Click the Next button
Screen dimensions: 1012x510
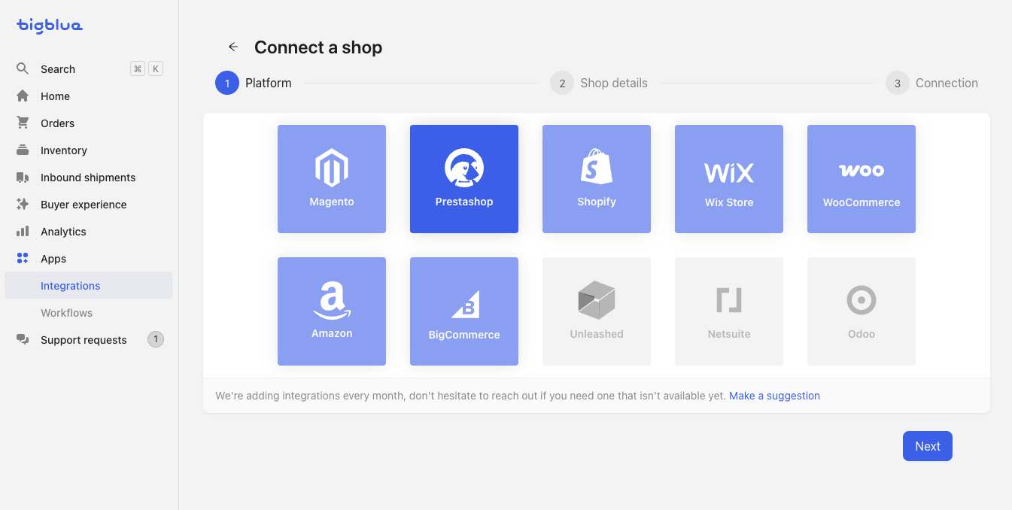[x=928, y=446]
